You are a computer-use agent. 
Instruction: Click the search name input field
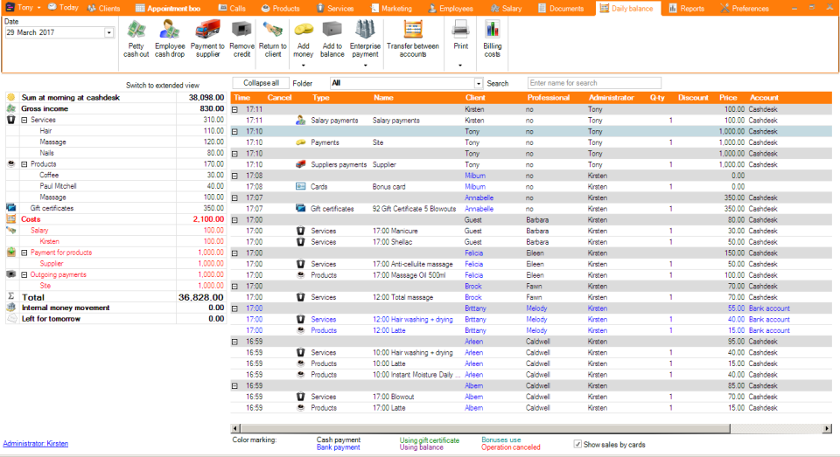[x=594, y=83]
